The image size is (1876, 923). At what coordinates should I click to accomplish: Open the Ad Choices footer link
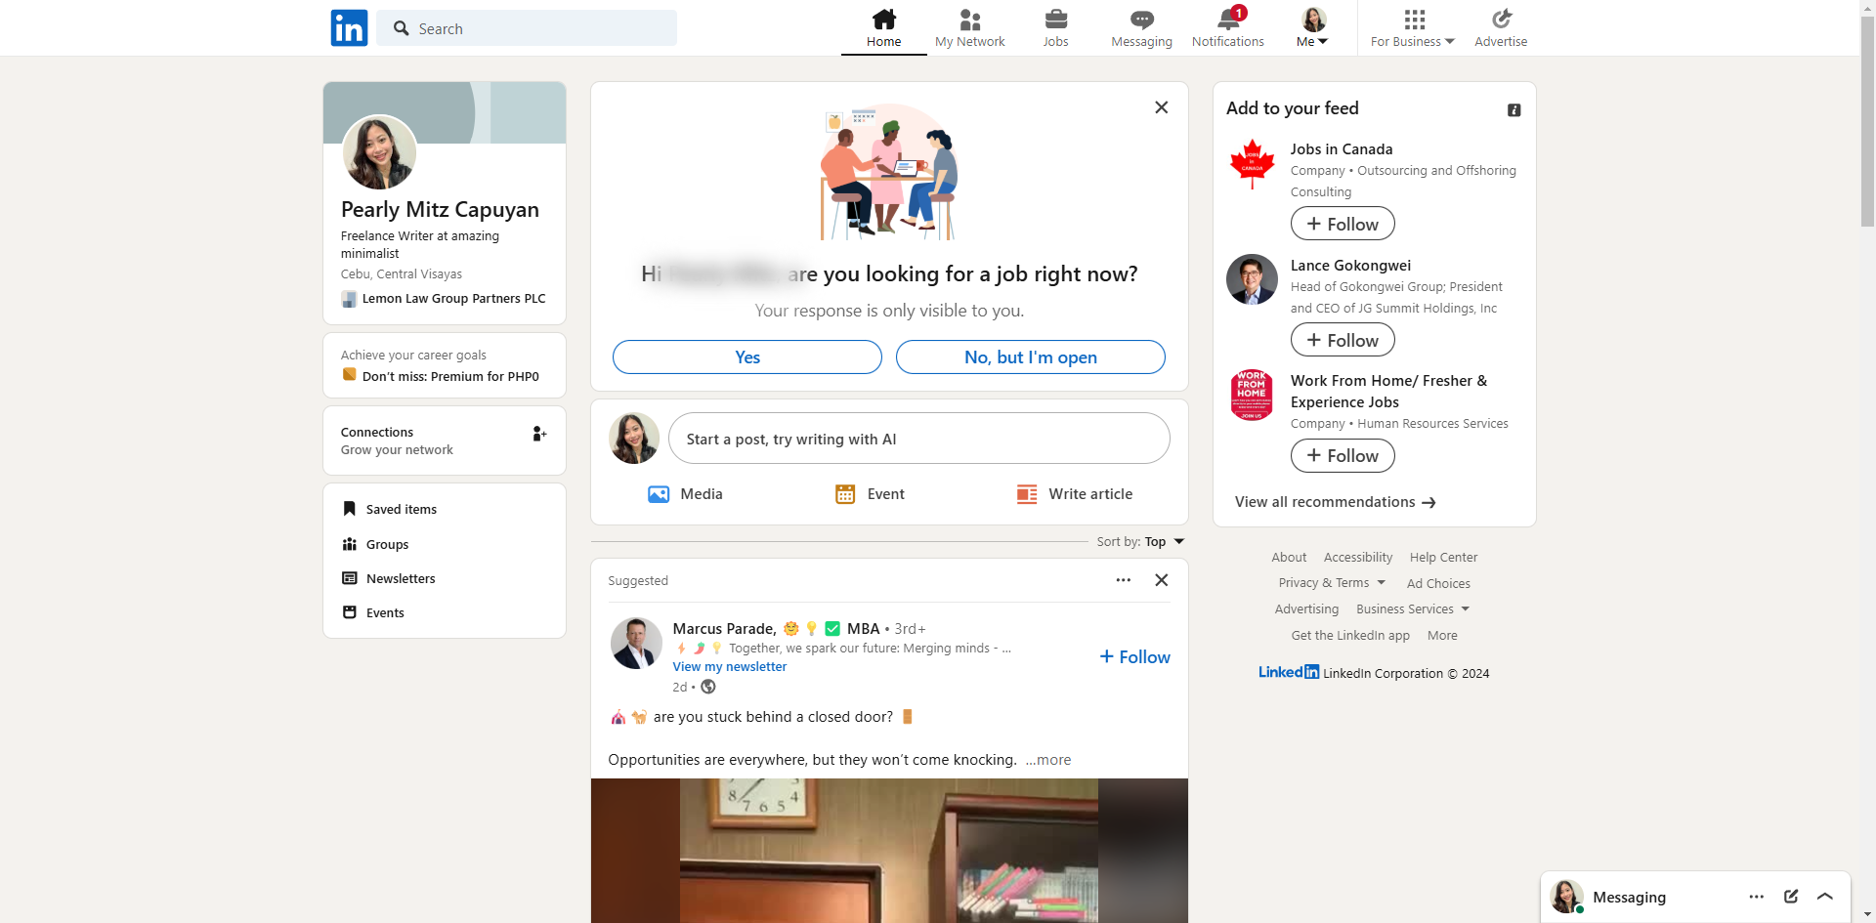[1438, 583]
